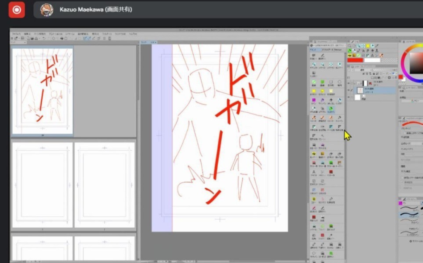423x263 pixels.
Task: Click ellipse shape icon in Quick Access
Action: point(340,82)
